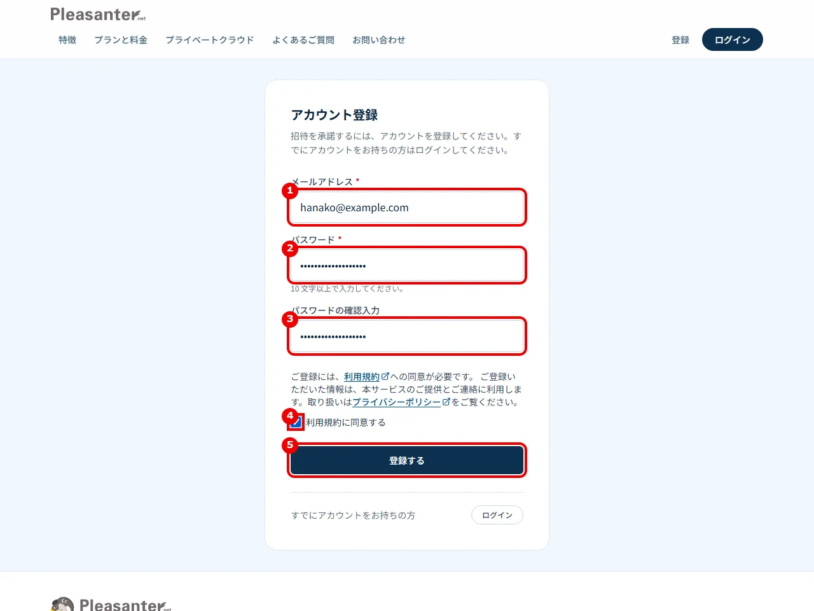Focus the メールアドレス input field
Viewport: 814px width, 611px height.
[x=407, y=207]
